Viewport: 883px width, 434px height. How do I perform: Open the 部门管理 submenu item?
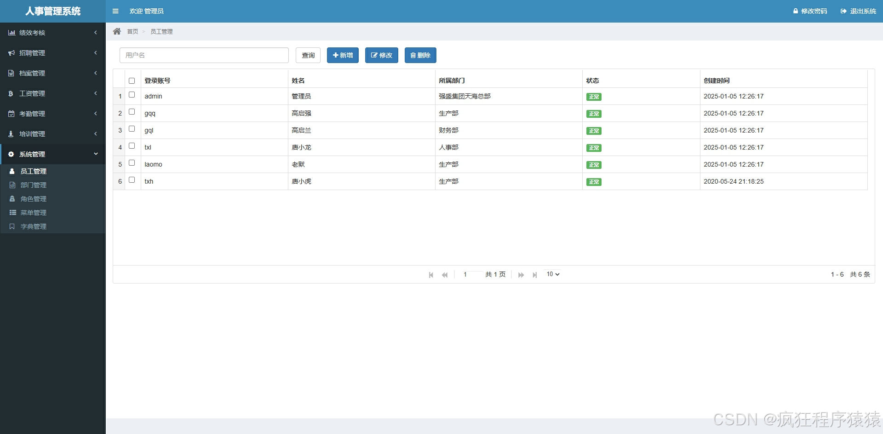[x=53, y=185]
